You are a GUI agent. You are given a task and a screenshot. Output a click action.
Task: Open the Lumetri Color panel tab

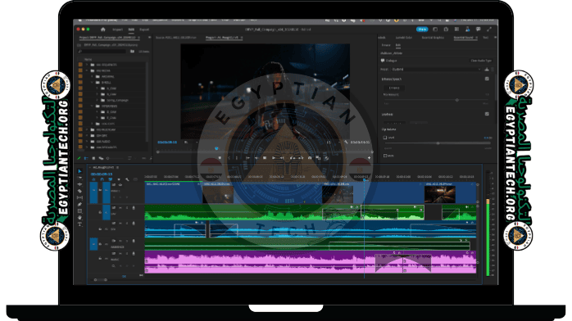404,38
